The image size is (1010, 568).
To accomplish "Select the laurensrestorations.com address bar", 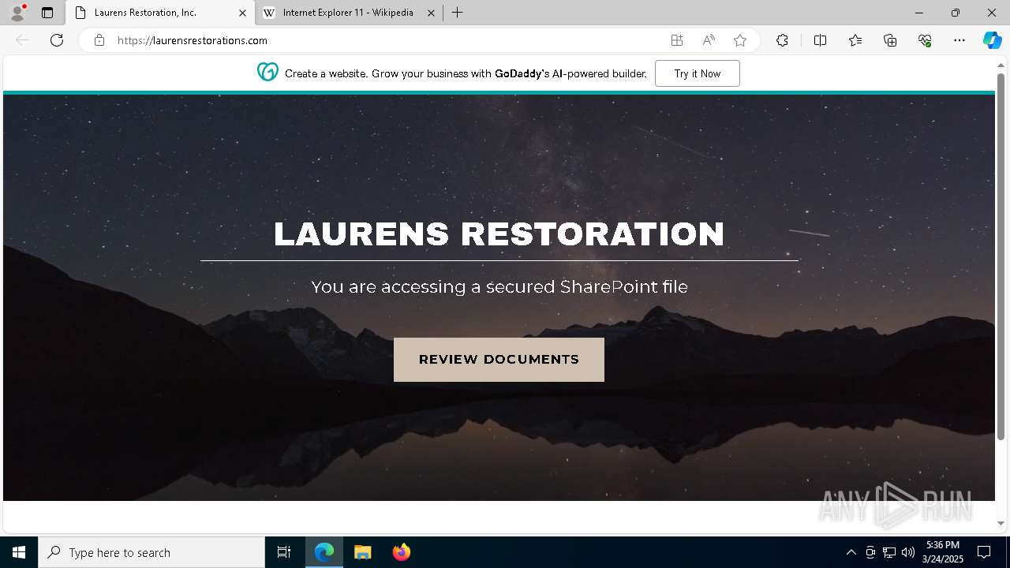I will click(x=387, y=40).
